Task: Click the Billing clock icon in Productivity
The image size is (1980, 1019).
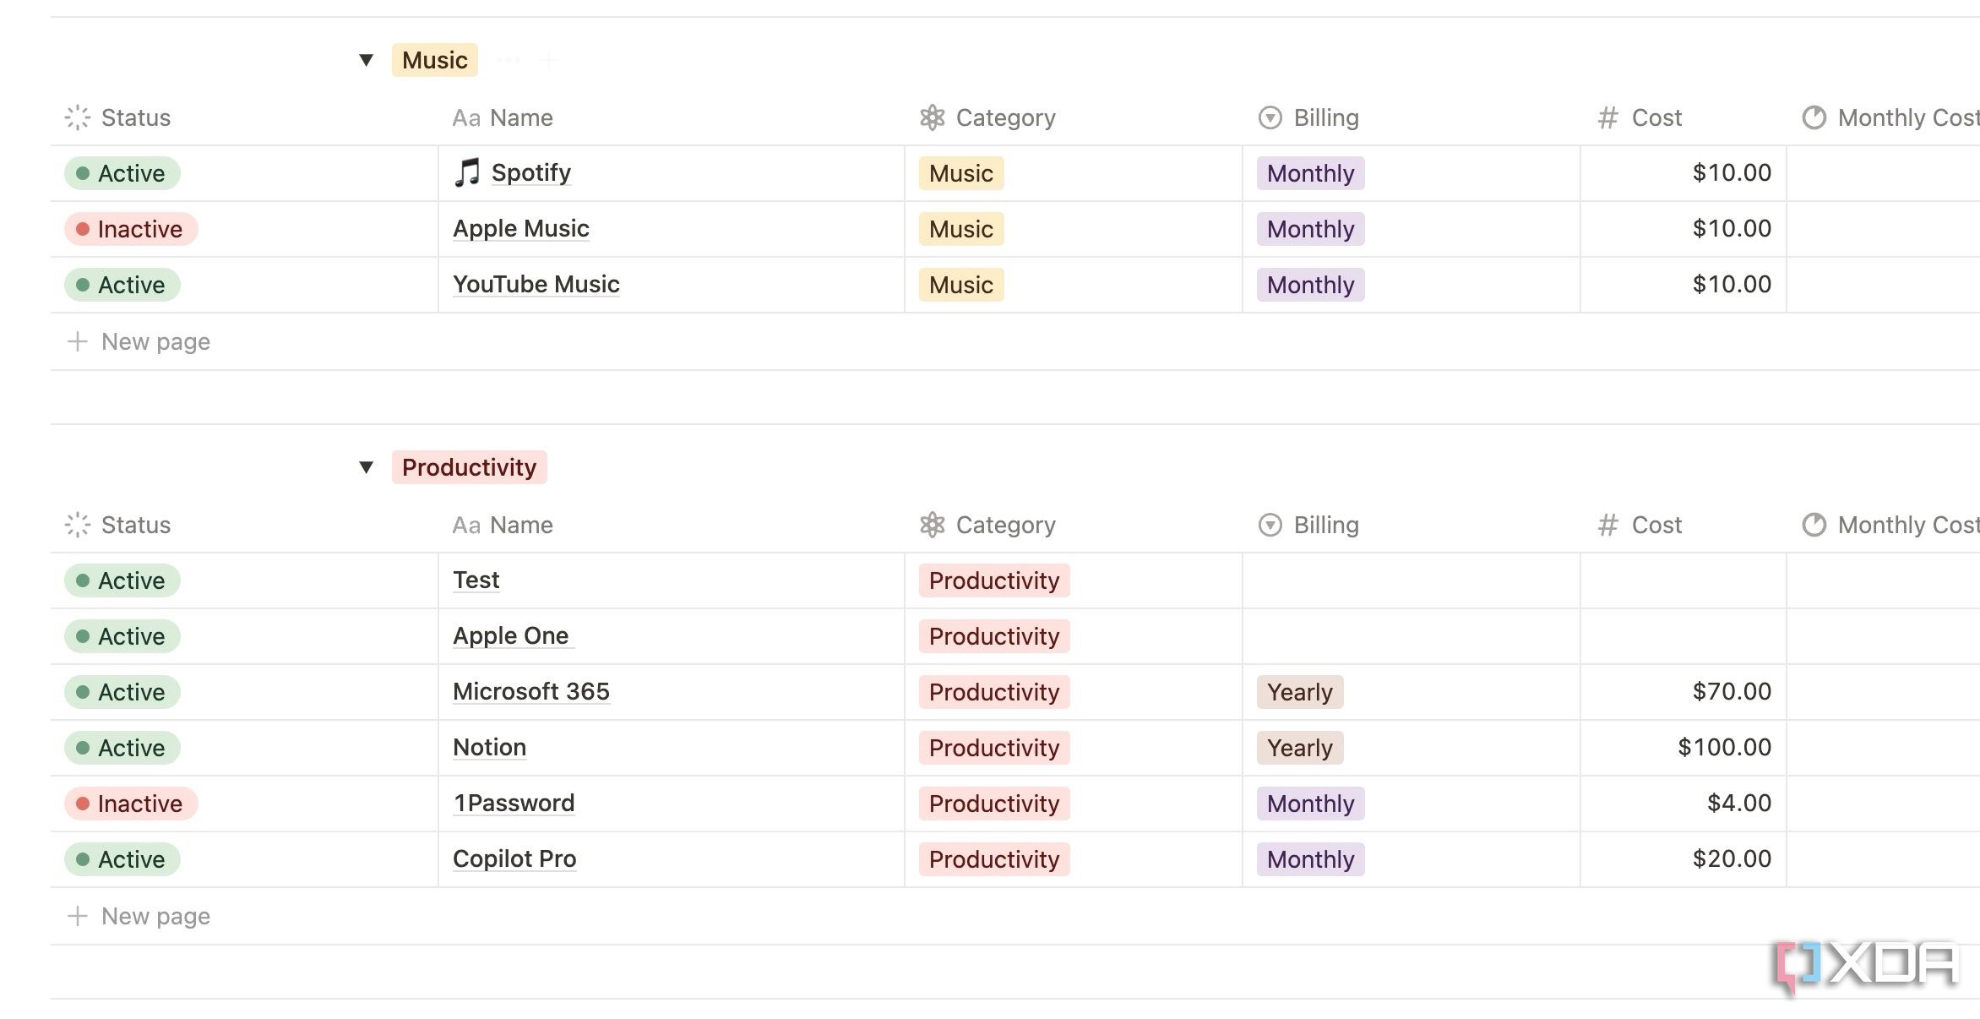Action: (x=1267, y=524)
